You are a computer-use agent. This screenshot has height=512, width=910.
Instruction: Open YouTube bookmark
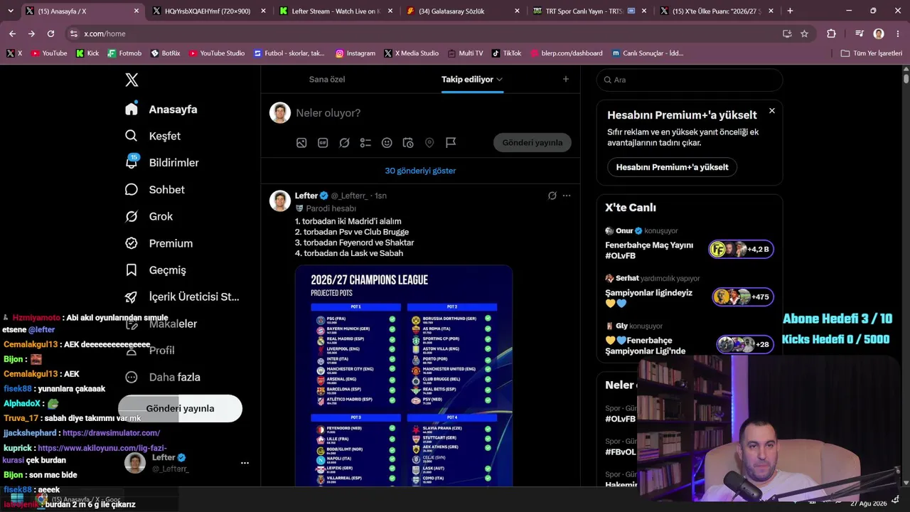(49, 53)
